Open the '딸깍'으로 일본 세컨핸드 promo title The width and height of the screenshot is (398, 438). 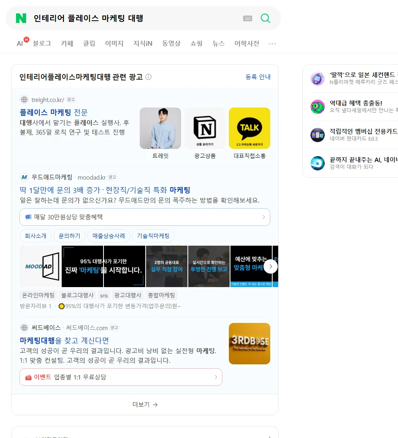[363, 75]
